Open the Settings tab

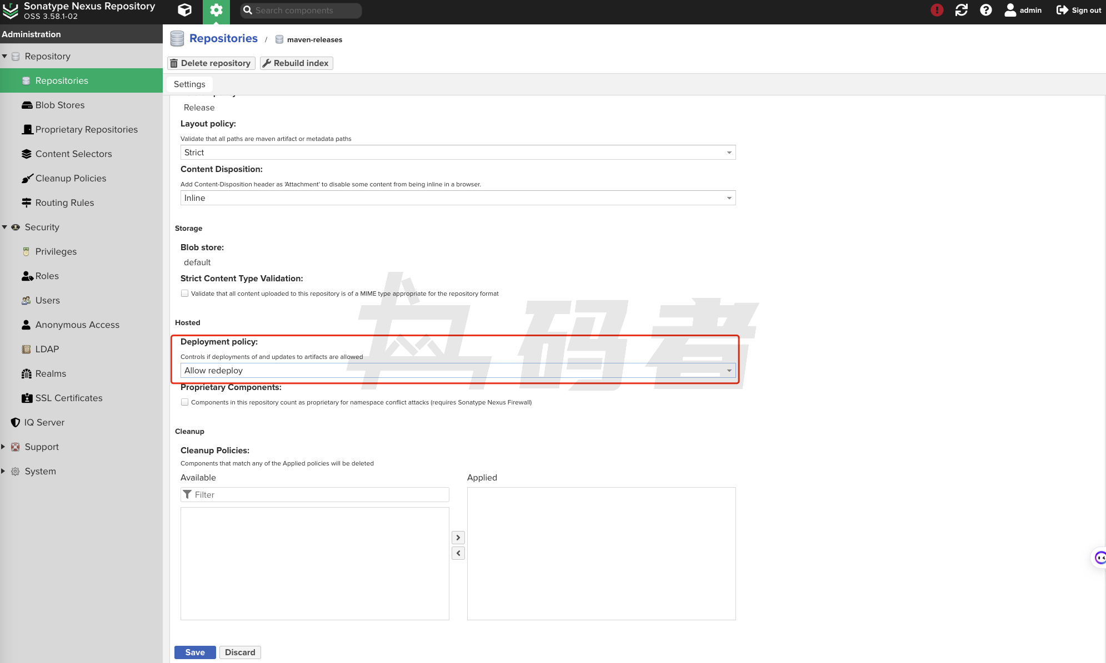pyautogui.click(x=189, y=84)
